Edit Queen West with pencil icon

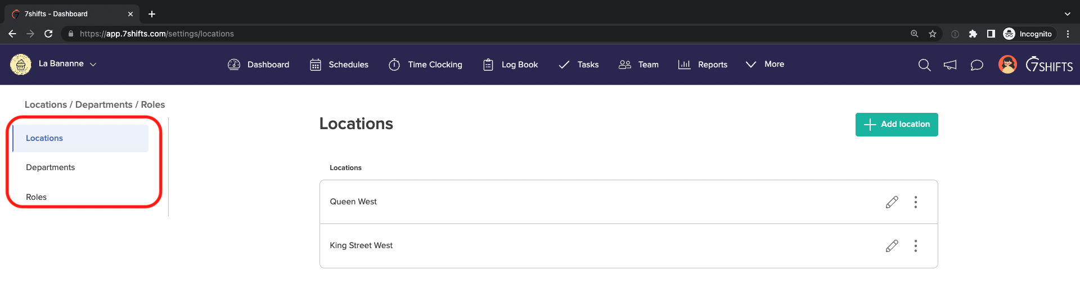[x=892, y=202]
